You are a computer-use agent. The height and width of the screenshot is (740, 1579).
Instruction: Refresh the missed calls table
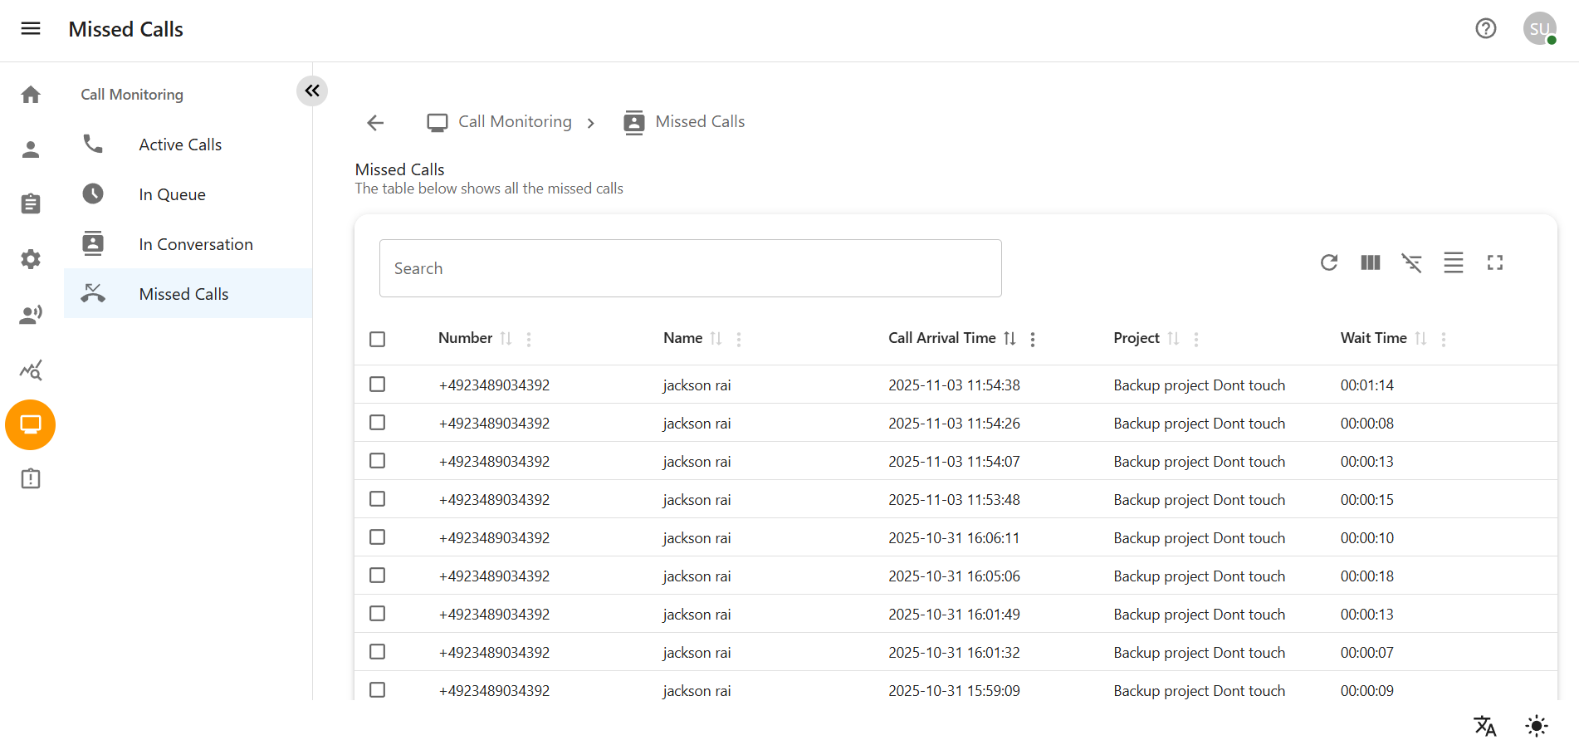(1328, 262)
